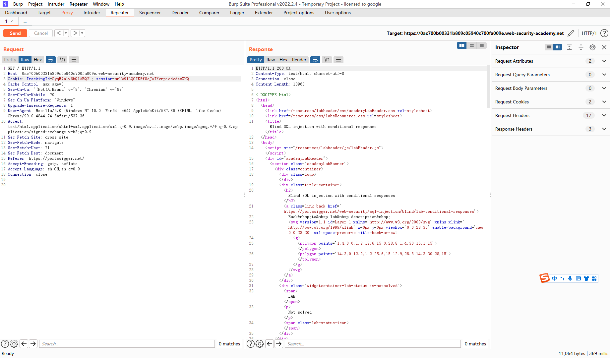610x358 pixels.
Task: Toggle word wrap in Response viewer
Action: (315, 60)
